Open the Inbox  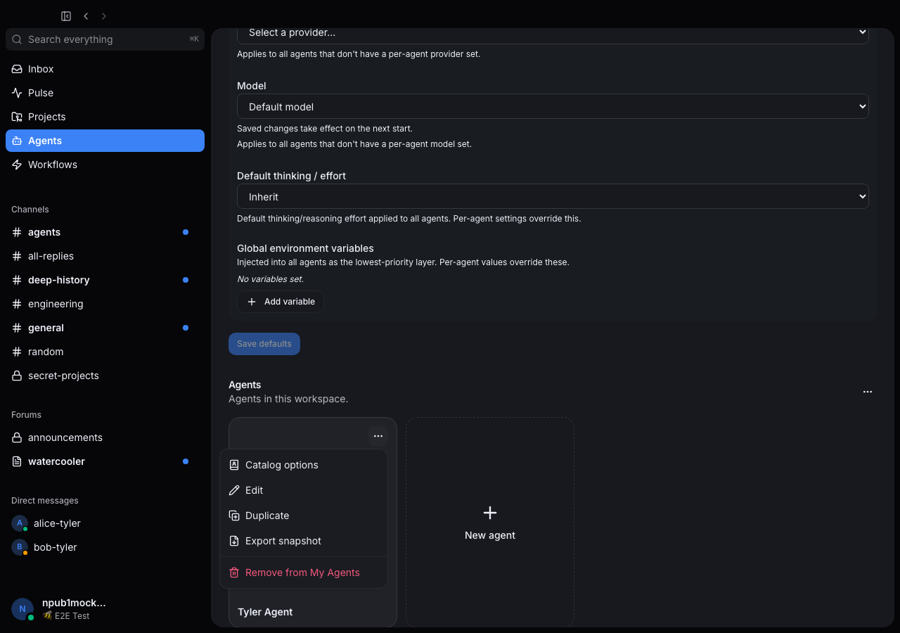tap(105, 69)
